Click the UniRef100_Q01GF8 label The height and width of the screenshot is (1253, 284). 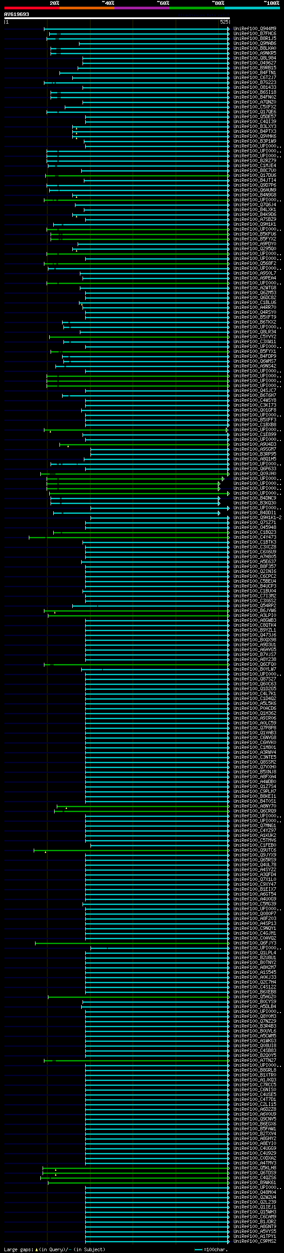254,410
